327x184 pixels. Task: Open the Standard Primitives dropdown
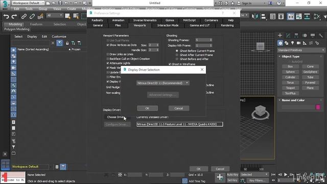click(x=301, y=50)
